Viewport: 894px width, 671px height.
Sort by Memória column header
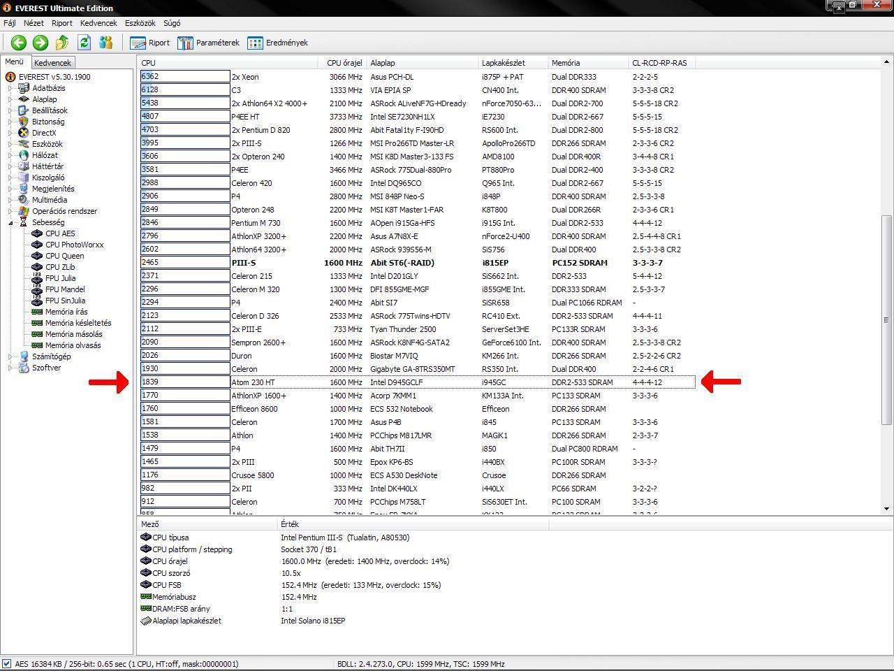click(x=588, y=63)
